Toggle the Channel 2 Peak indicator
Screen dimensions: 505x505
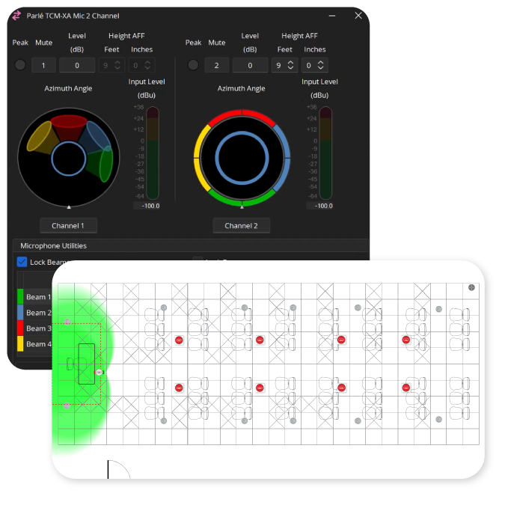pyautogui.click(x=193, y=65)
